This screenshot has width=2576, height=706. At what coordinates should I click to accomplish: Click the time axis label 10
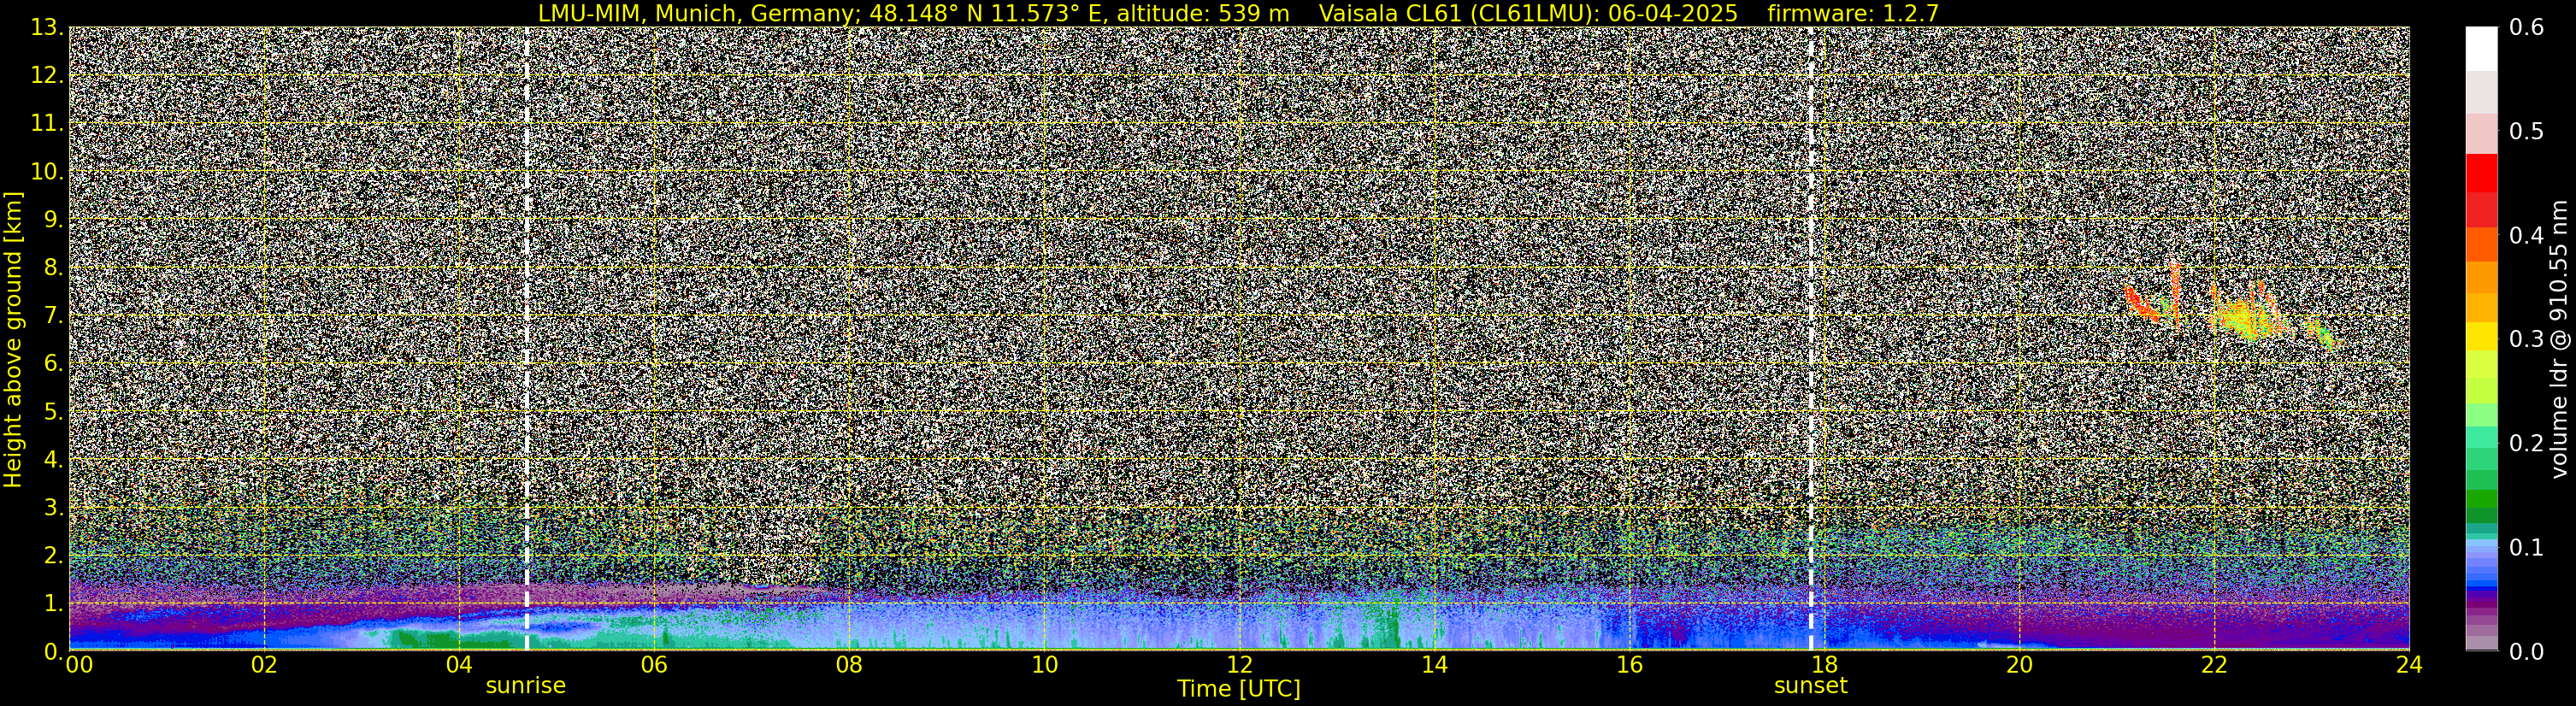coord(1044,665)
